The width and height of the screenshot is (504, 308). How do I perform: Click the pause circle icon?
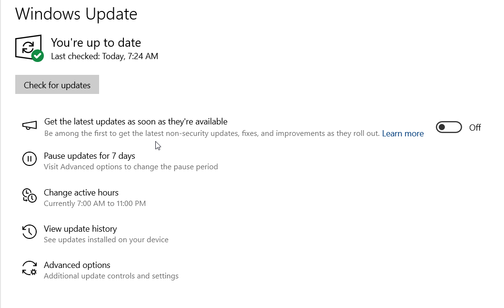pos(30,159)
